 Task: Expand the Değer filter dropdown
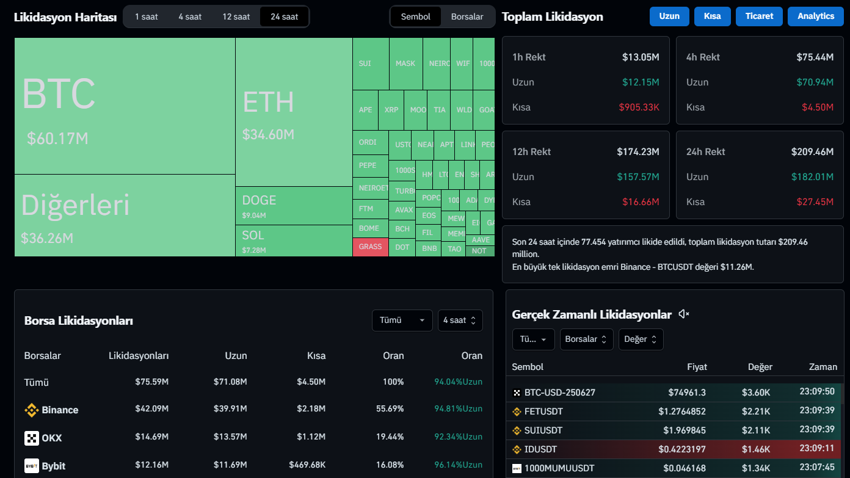point(641,339)
